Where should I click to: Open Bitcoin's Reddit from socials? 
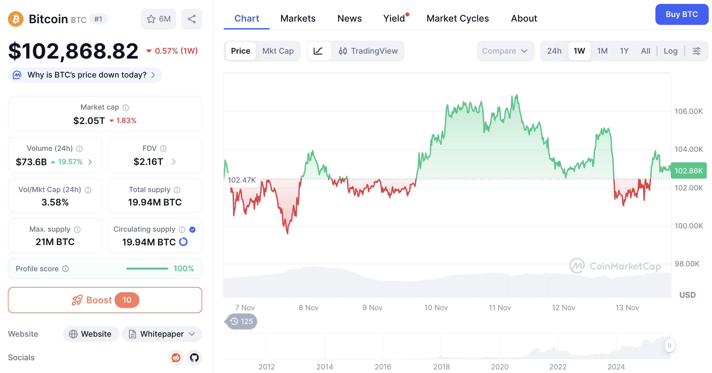[x=176, y=358]
